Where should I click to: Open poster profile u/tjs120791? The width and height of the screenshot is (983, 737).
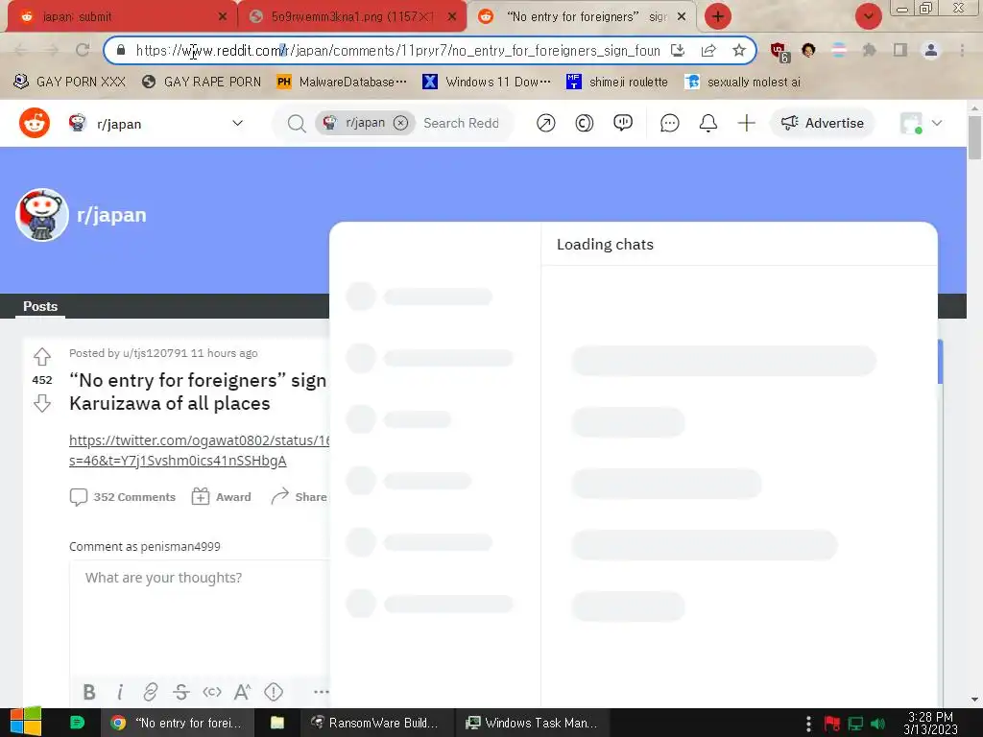(155, 353)
